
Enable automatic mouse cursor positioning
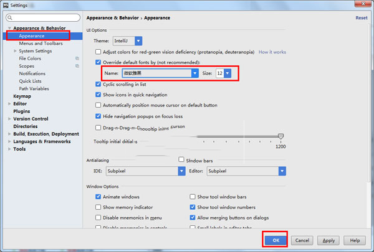[98, 105]
